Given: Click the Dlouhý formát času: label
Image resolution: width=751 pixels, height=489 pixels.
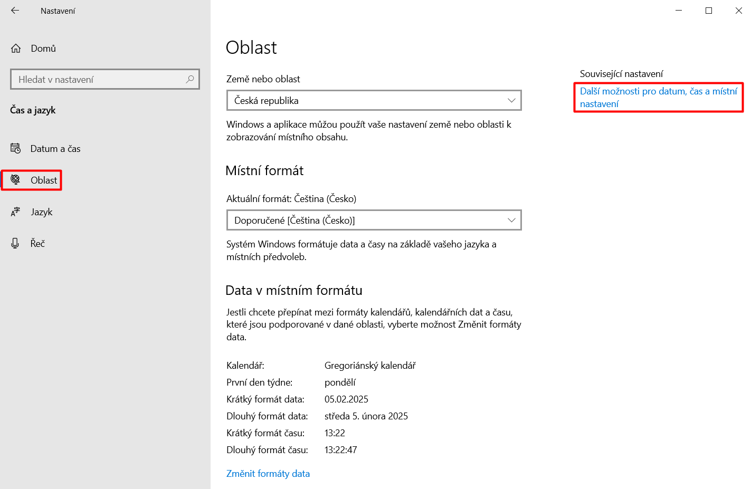Looking at the screenshot, I should (x=267, y=450).
